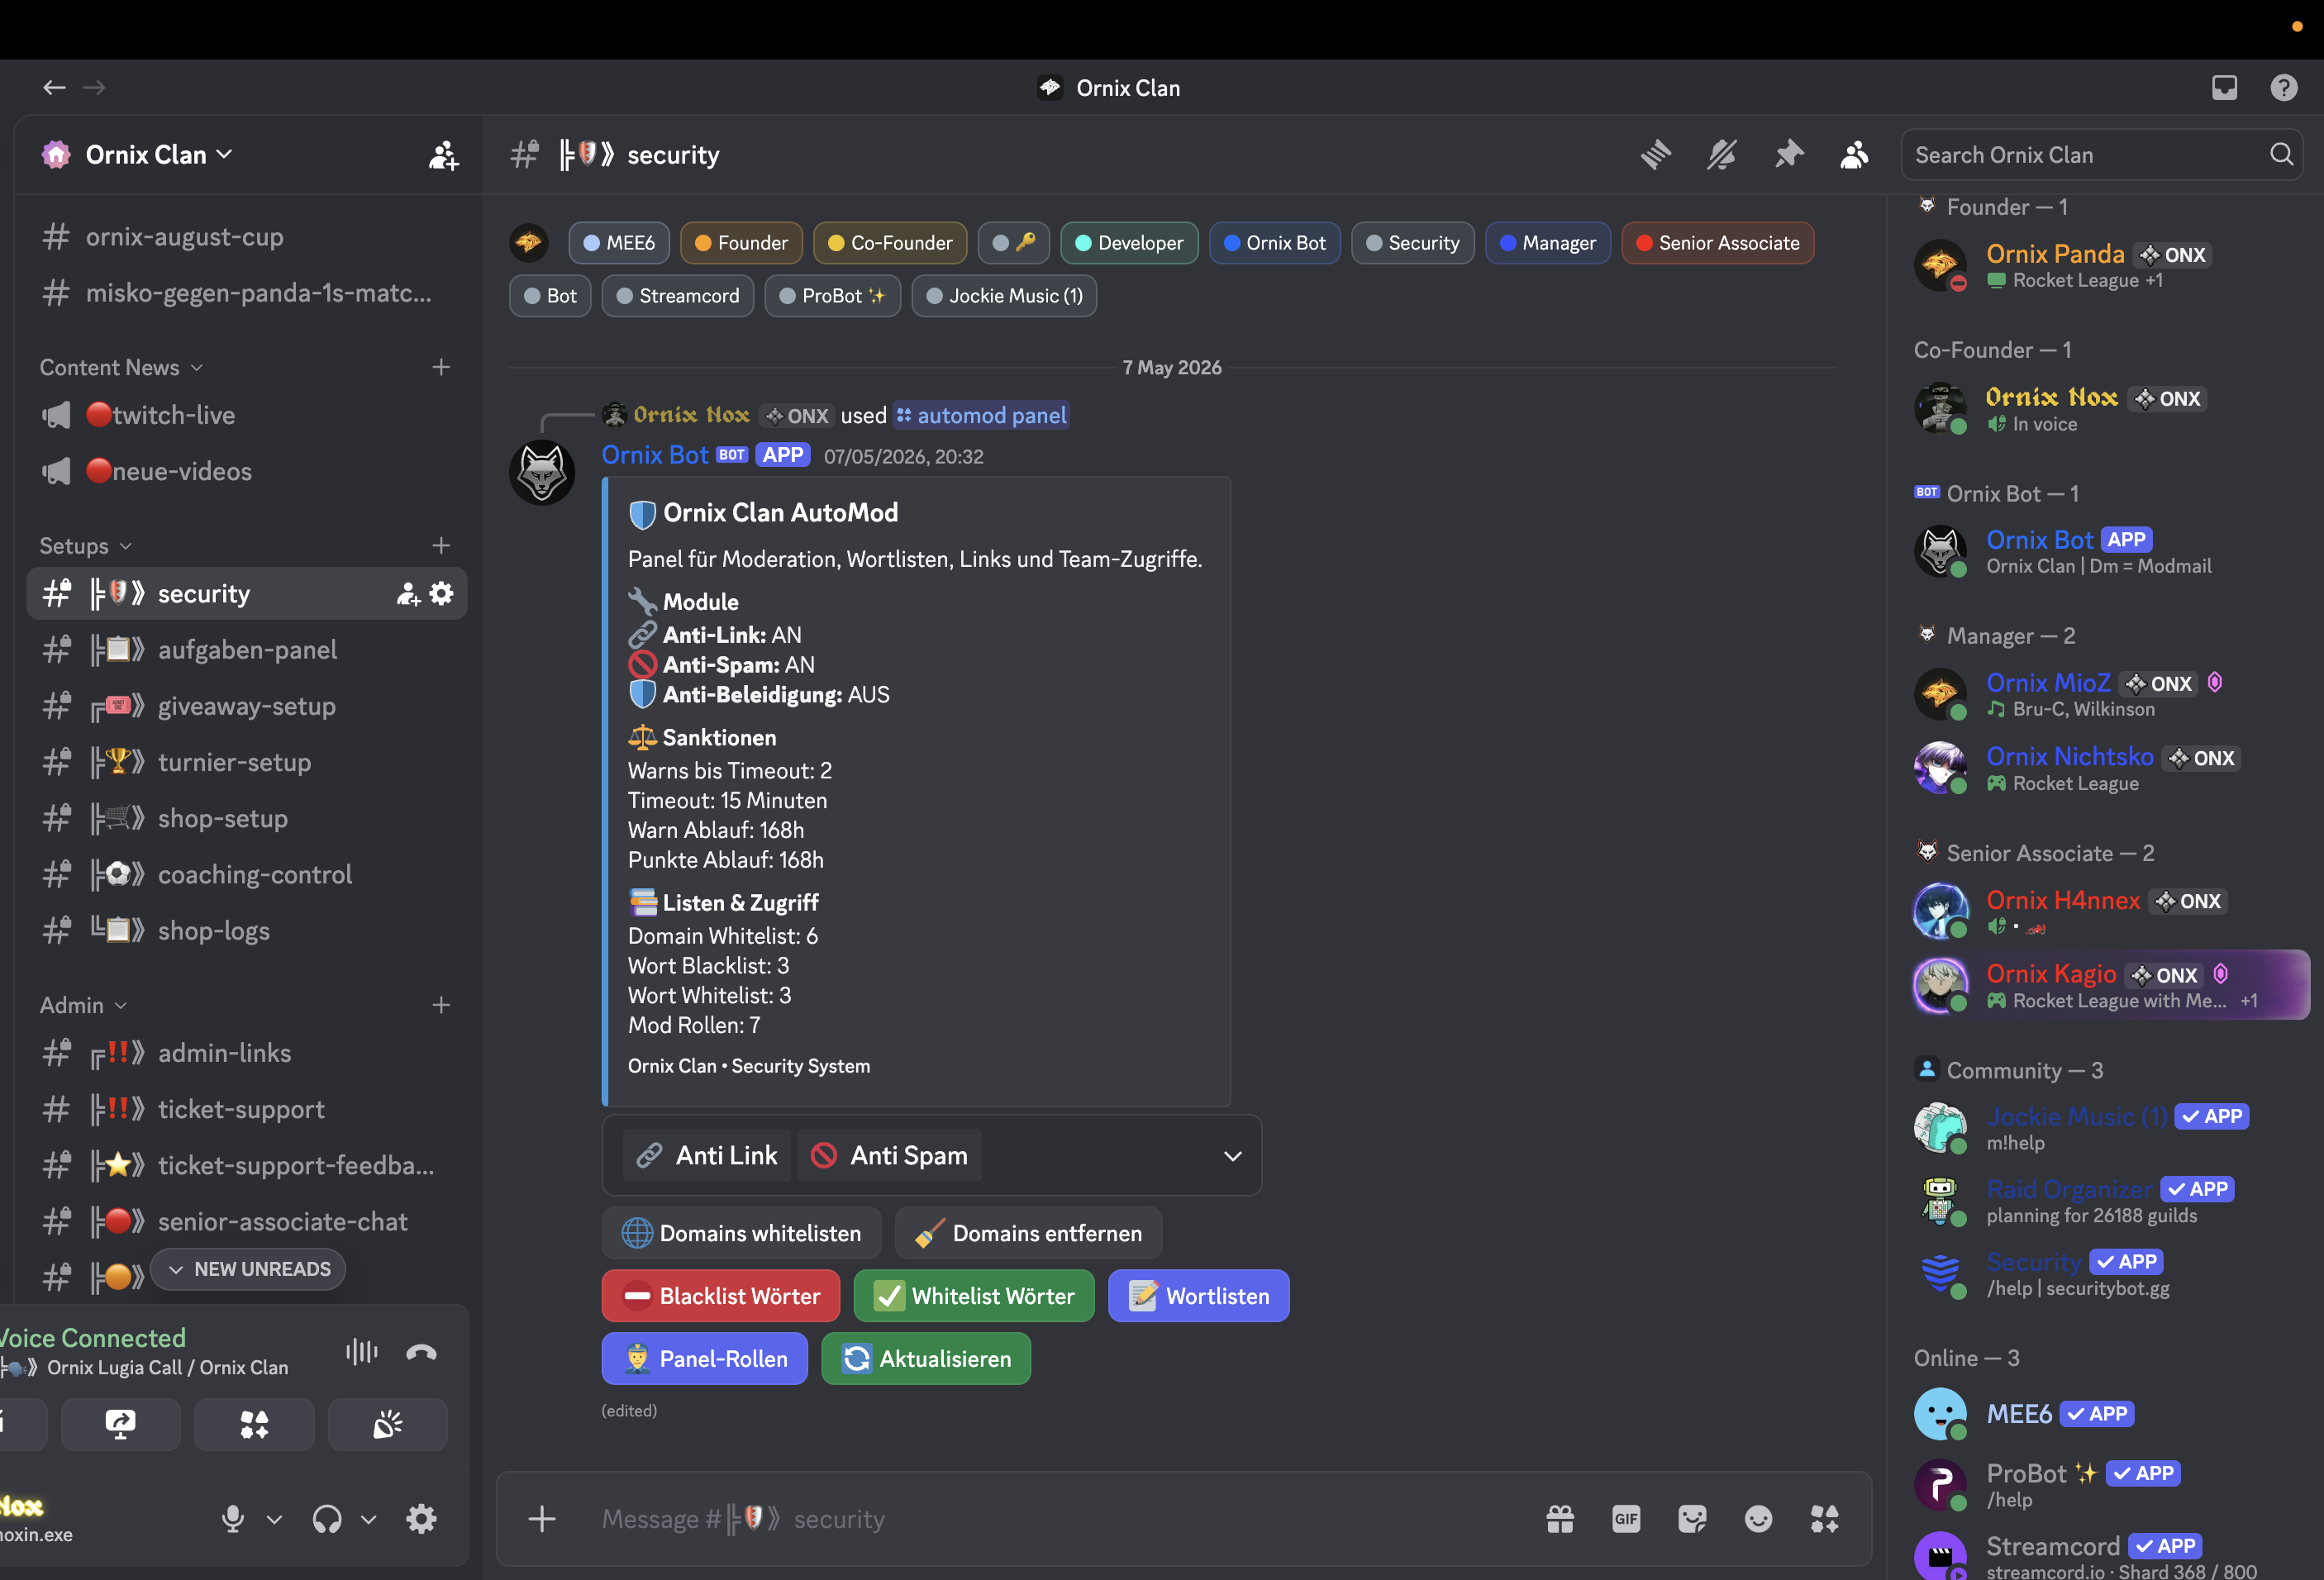Open the apps launcher in message bar
2324x1580 pixels.
click(x=1824, y=1519)
